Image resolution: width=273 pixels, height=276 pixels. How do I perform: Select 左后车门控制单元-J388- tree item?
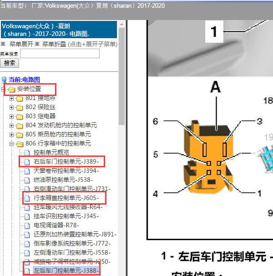click(66, 271)
